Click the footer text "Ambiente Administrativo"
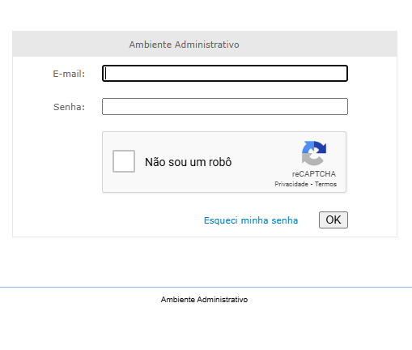The width and height of the screenshot is (412, 350). tap(204, 300)
